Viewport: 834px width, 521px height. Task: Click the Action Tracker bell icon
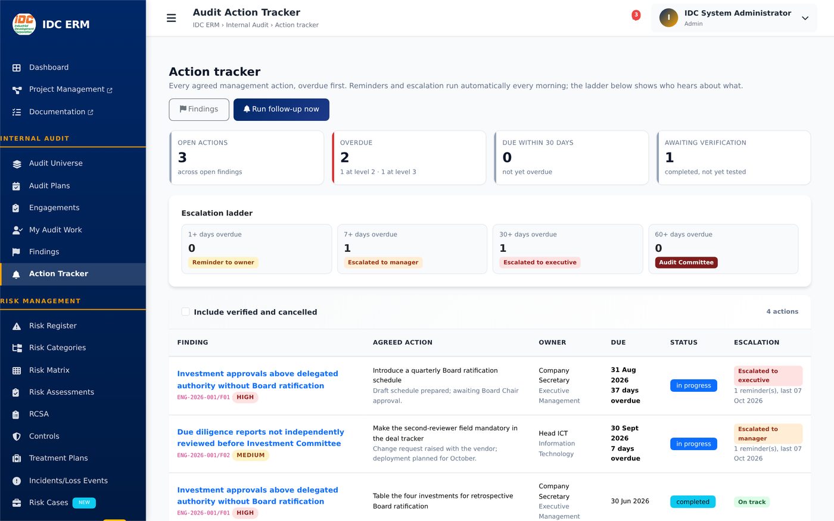click(x=17, y=274)
